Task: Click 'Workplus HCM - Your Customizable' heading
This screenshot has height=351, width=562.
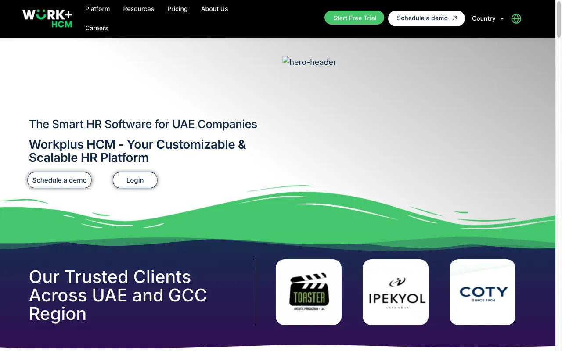Action: [137, 151]
